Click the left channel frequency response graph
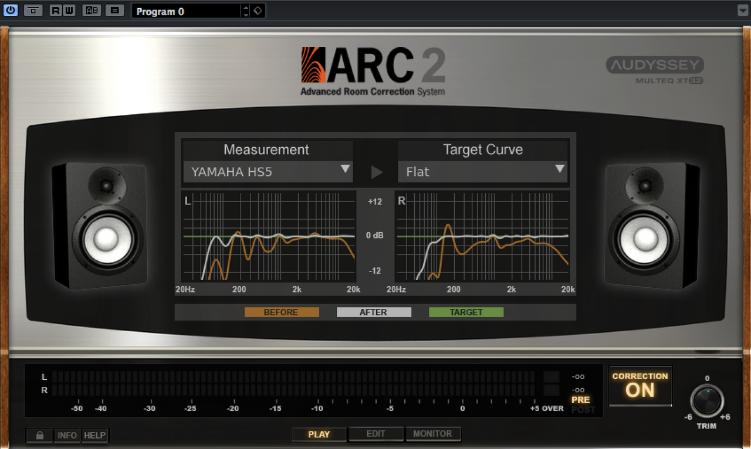 (269, 236)
